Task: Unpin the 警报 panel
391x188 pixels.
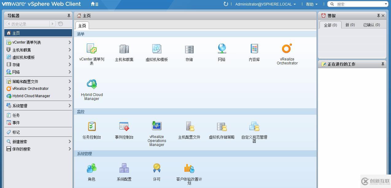Action: [x=378, y=15]
